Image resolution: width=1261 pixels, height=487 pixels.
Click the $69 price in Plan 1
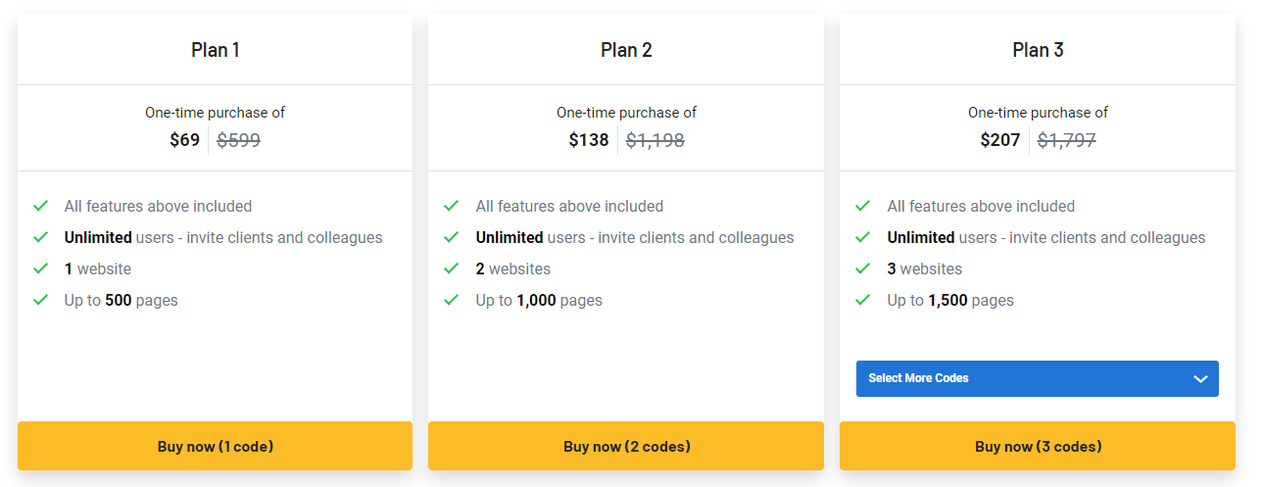[x=184, y=140]
